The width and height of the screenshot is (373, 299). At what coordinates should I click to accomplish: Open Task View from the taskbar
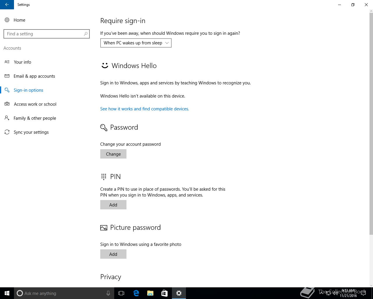121,293
